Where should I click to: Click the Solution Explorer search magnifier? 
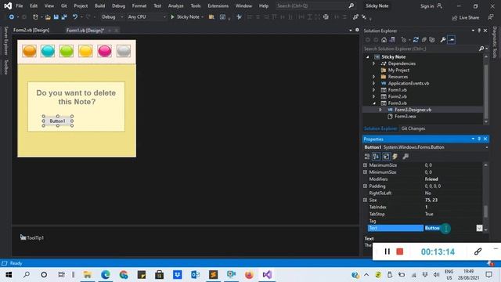pos(481,49)
